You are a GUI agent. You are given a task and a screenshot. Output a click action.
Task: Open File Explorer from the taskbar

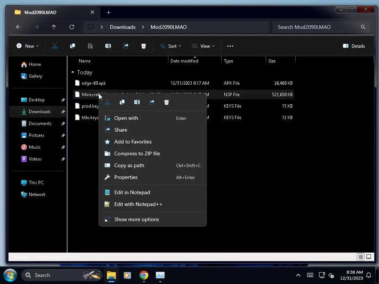[x=111, y=275]
